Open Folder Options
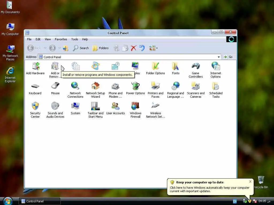The height and width of the screenshot is (205, 274). pos(155,68)
